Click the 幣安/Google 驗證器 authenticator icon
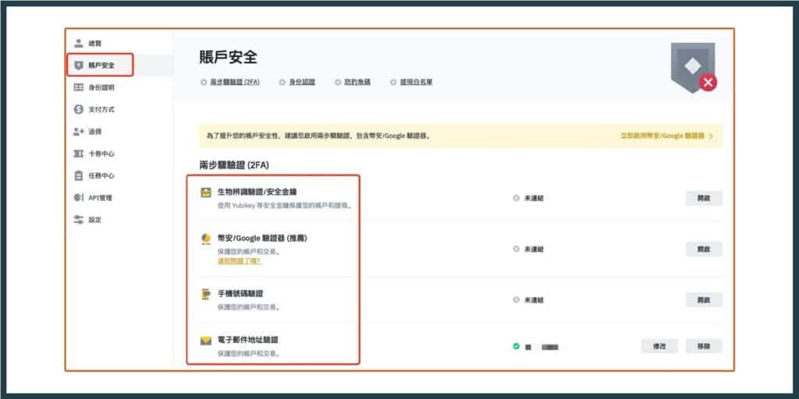799x399 pixels. click(x=205, y=238)
